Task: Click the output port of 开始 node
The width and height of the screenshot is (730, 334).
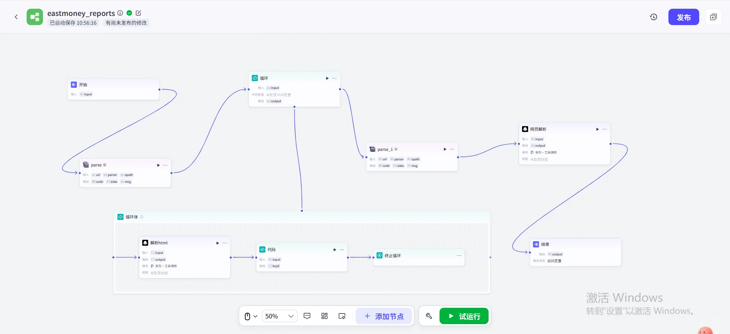Action: point(159,90)
